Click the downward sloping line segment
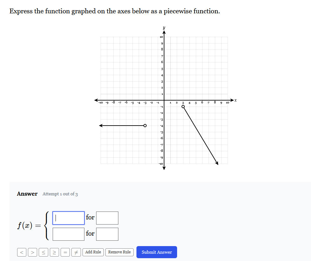 click(201, 135)
